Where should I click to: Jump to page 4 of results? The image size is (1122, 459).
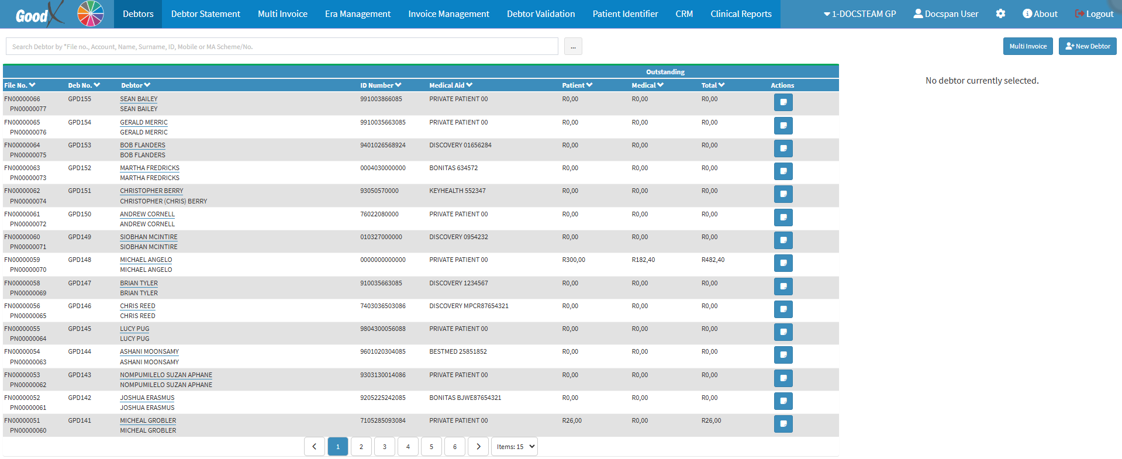click(x=408, y=447)
